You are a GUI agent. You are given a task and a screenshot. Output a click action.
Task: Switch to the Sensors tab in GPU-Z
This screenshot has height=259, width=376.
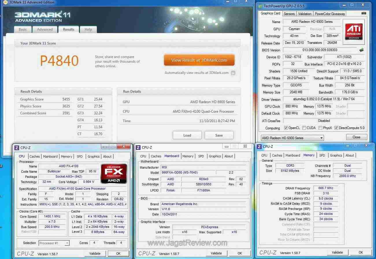pyautogui.click(x=289, y=14)
